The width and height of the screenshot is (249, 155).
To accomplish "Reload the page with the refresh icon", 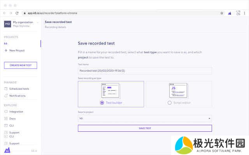I will coord(18,13).
